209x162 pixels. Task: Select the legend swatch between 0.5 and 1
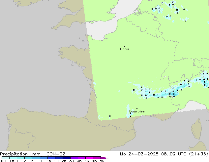pyautogui.click(x=13, y=158)
